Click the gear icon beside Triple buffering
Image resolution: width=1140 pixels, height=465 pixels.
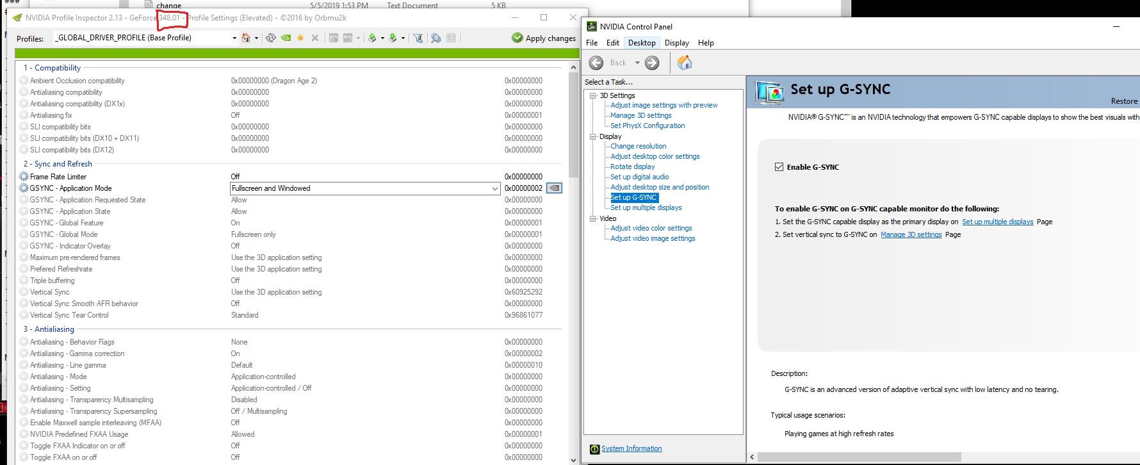[x=24, y=281]
